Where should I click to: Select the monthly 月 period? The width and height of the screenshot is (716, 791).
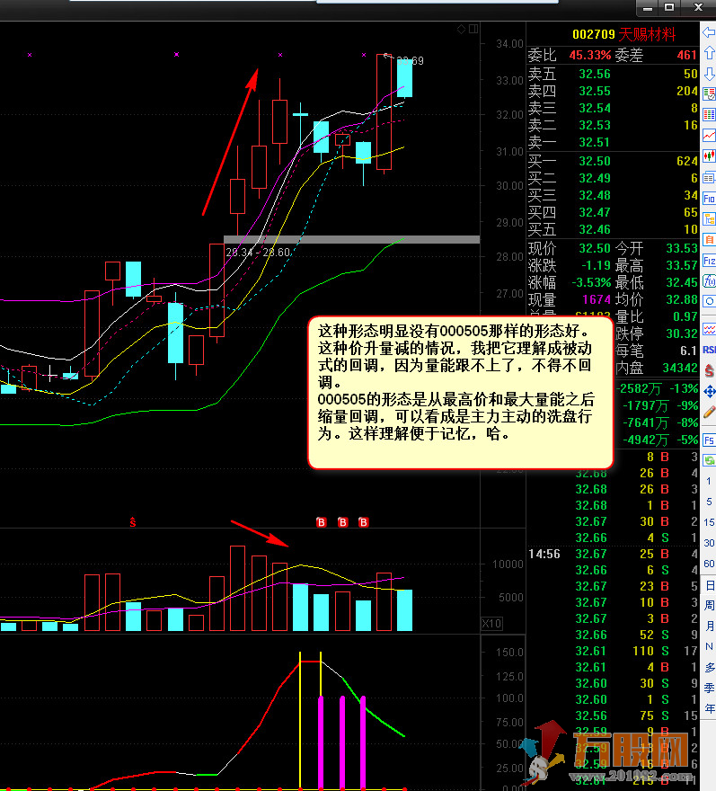tap(710, 626)
